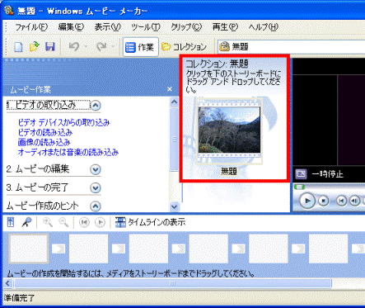Viewport: 365px width, 308px height.
Task: Collapse the ムービー作成のヒント section chevron
Action: coord(96,206)
